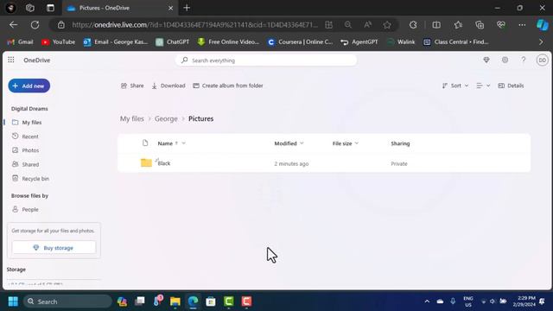Add this page to favorites star
Image resolution: width=553 pixels, height=311 pixels.
pyautogui.click(x=387, y=25)
